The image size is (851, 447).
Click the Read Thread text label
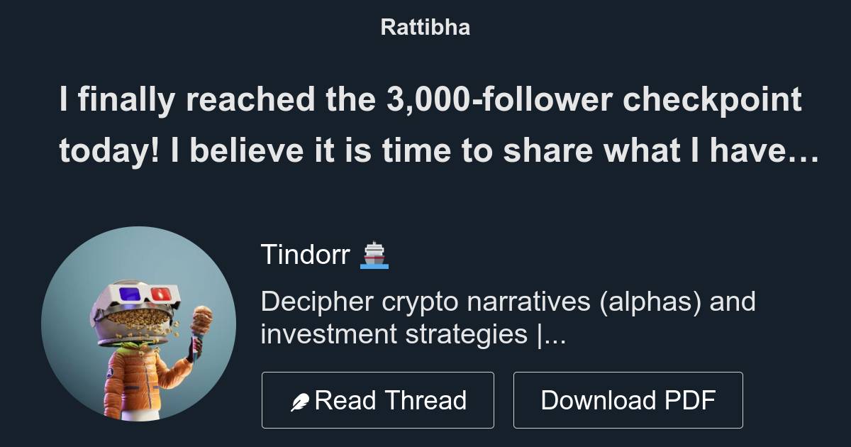(390, 399)
